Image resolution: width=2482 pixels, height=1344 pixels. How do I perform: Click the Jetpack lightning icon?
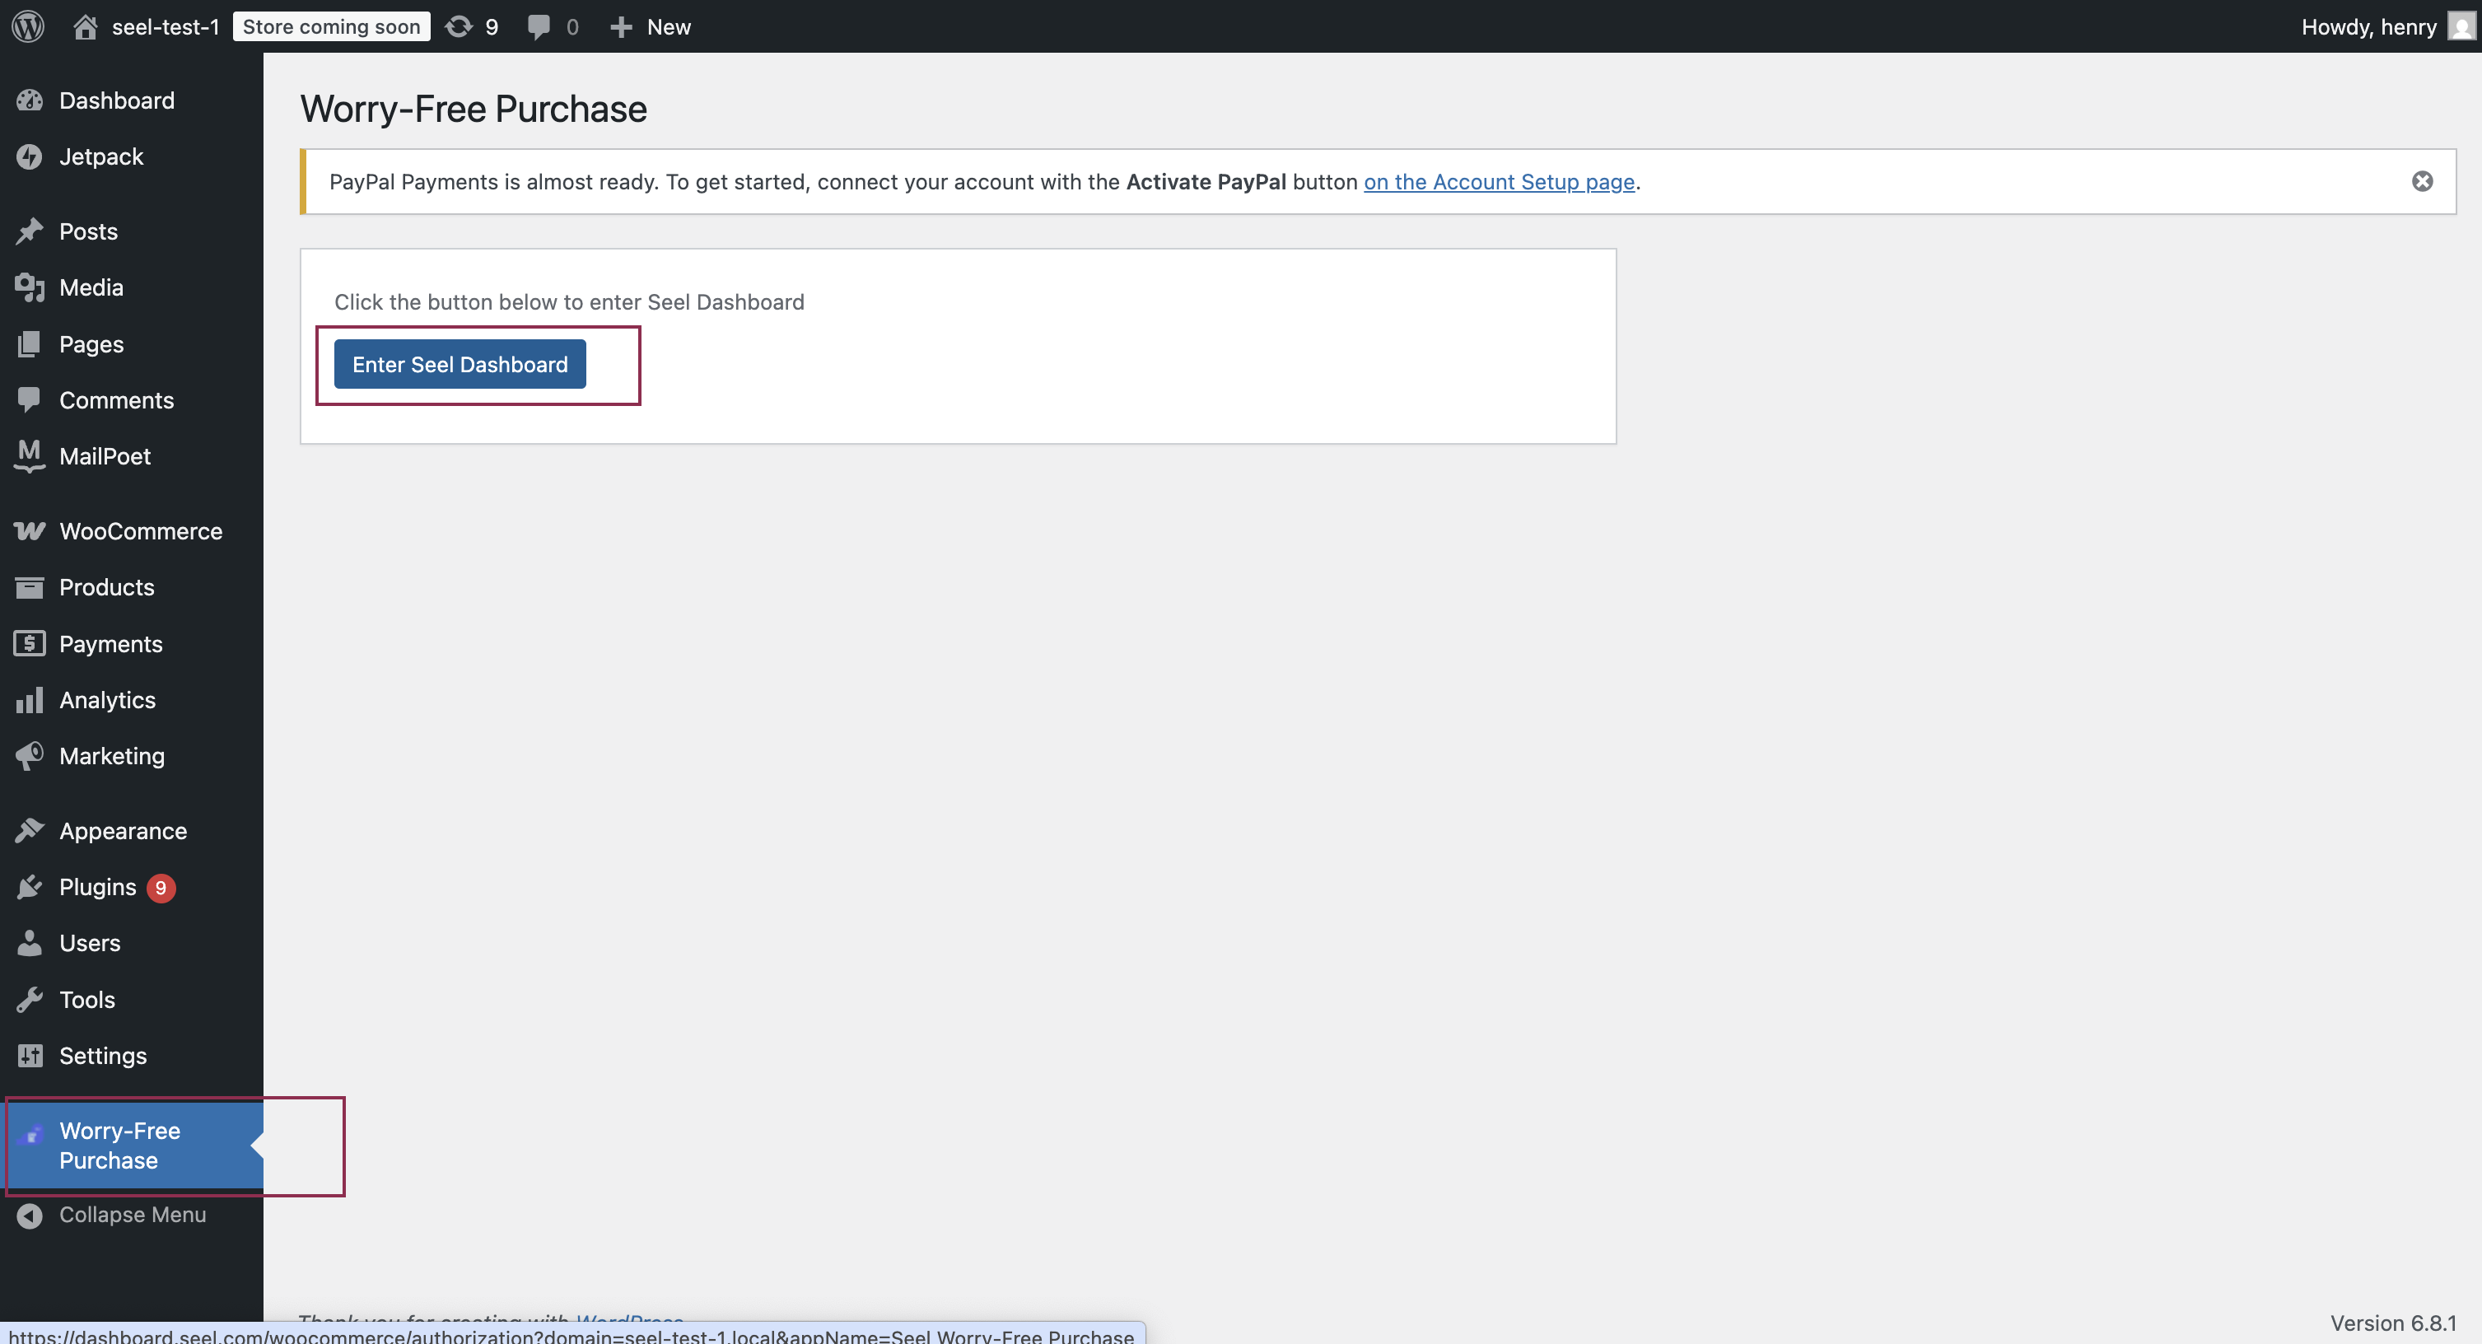(x=30, y=156)
